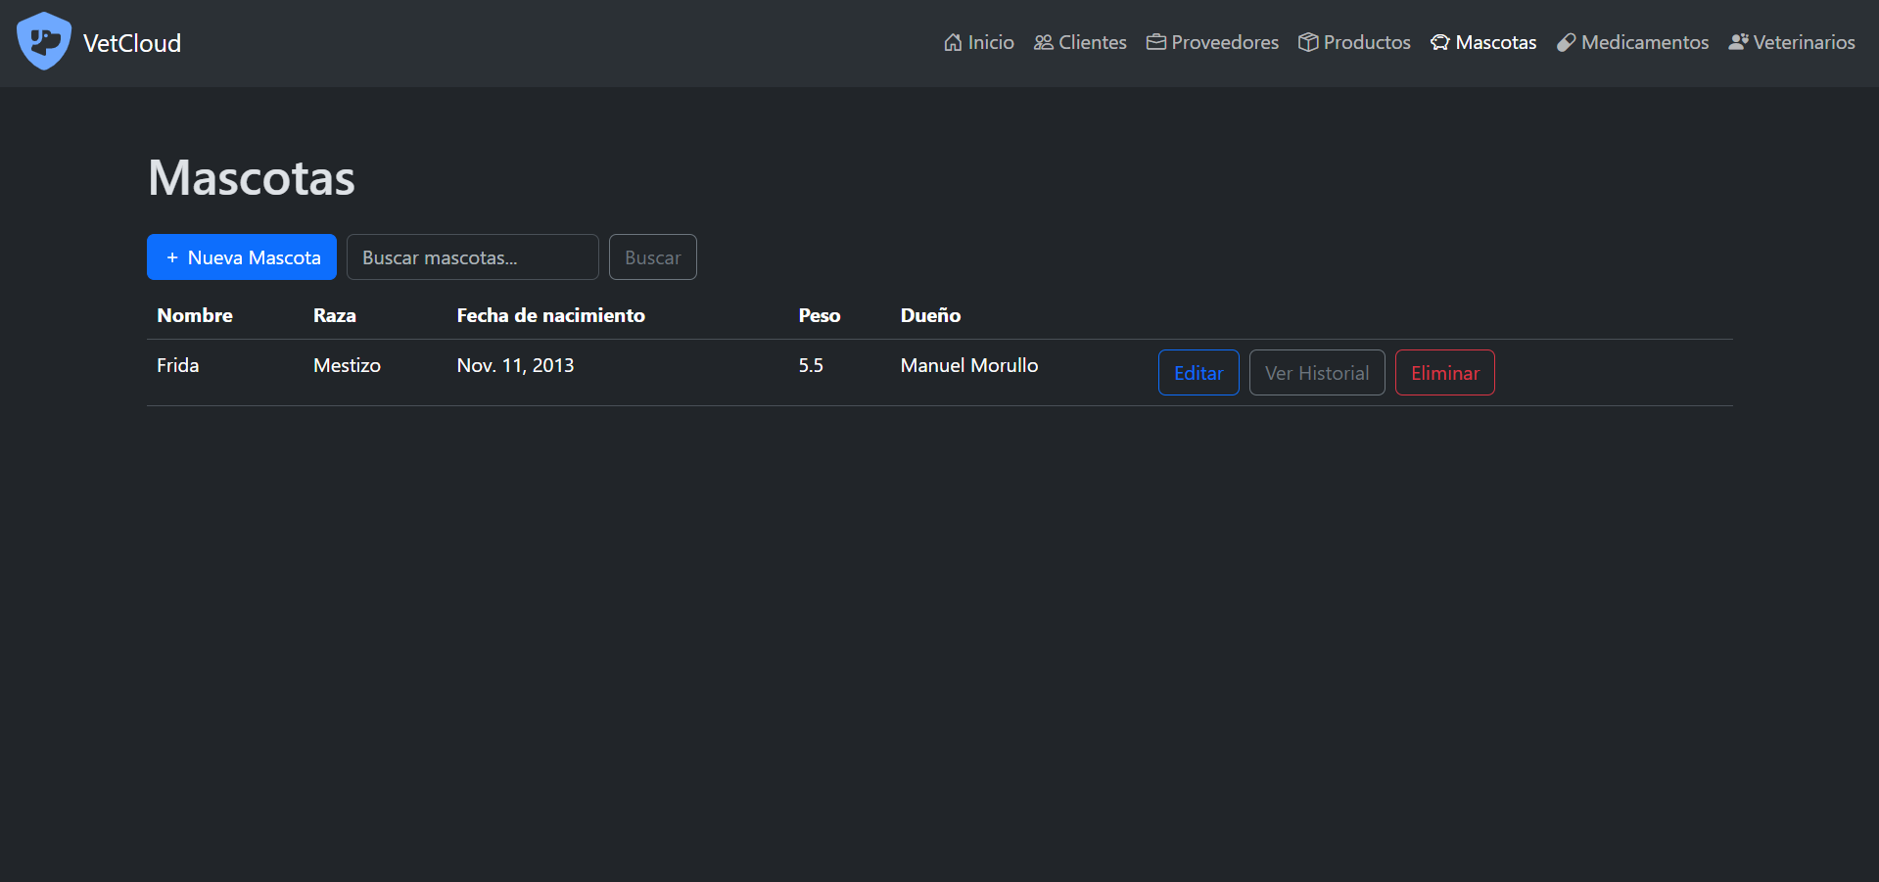
Task: Edit Frida's record with Editar
Action: pos(1198,373)
